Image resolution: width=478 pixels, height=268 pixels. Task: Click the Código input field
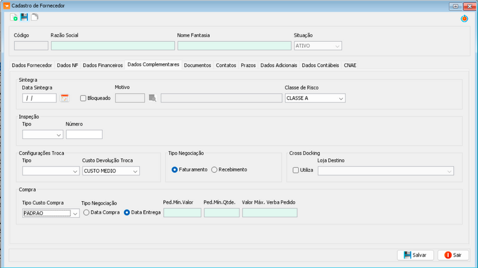[x=31, y=46]
